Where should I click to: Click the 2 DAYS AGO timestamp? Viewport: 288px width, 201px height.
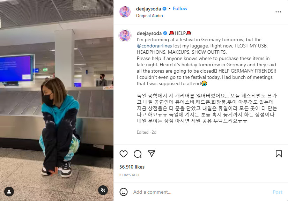(x=129, y=175)
